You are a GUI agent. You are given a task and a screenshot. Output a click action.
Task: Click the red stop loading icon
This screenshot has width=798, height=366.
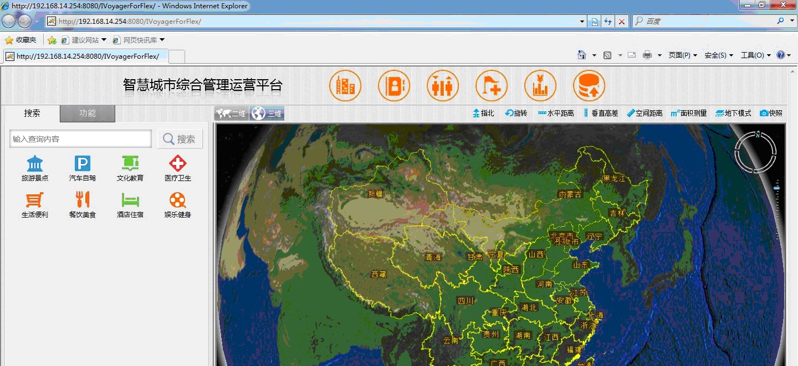622,22
